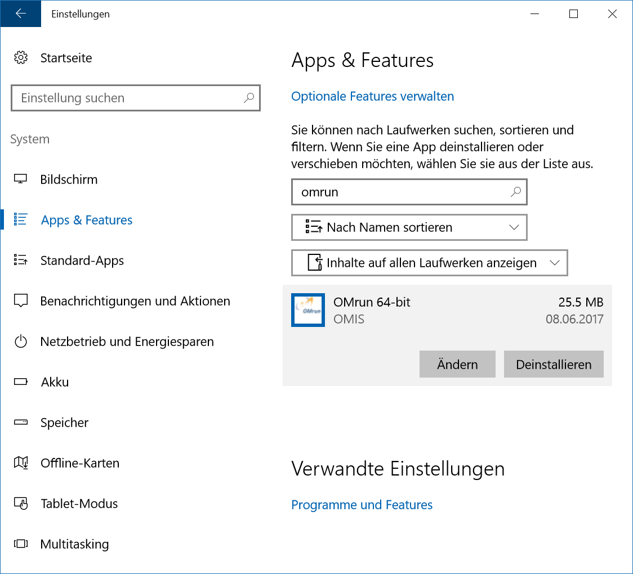This screenshot has width=633, height=574.
Task: Expand the Nach Namen sortieren dropdown
Action: point(409,227)
